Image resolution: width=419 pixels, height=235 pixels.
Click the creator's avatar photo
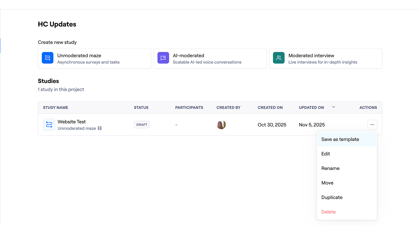pos(221,125)
